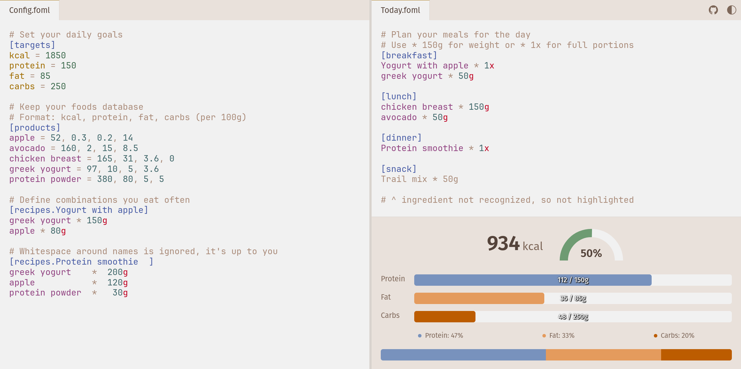Viewport: 741px width, 369px height.
Task: Click the kcal target value 1850
Action: click(x=56, y=56)
